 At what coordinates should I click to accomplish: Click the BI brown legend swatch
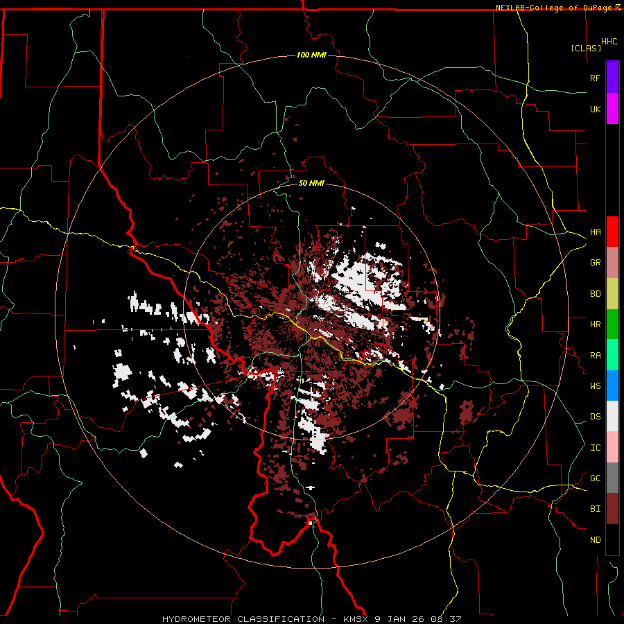pos(612,509)
